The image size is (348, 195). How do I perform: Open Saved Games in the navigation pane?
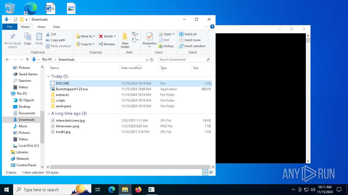[x=26, y=74]
